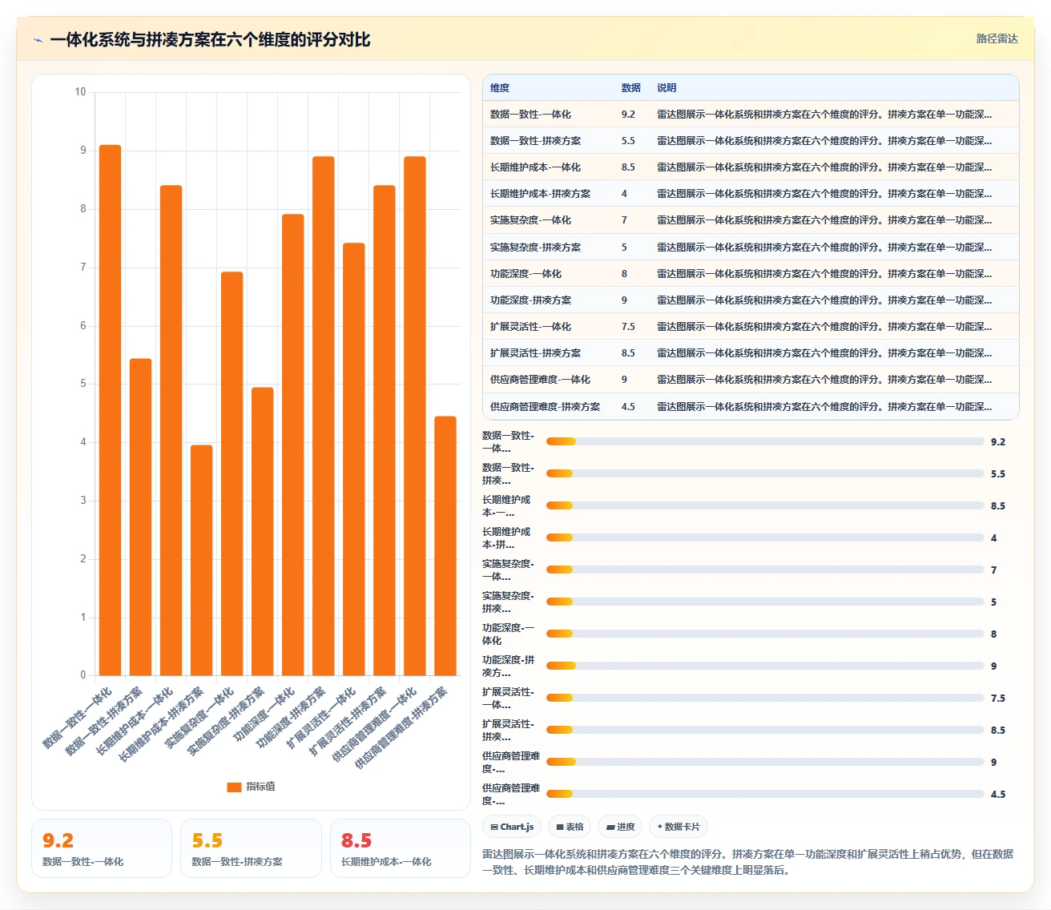This screenshot has height=910, width=1051.
Task: Select table row 数据一致性-一体化
Action: (x=751, y=114)
